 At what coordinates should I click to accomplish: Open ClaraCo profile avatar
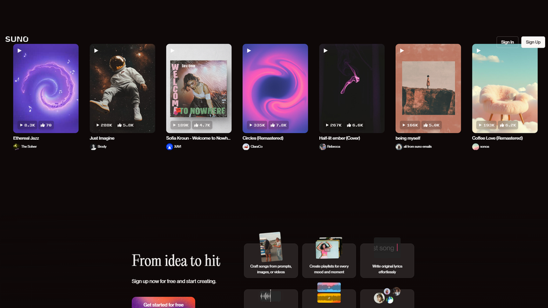pyautogui.click(x=246, y=147)
